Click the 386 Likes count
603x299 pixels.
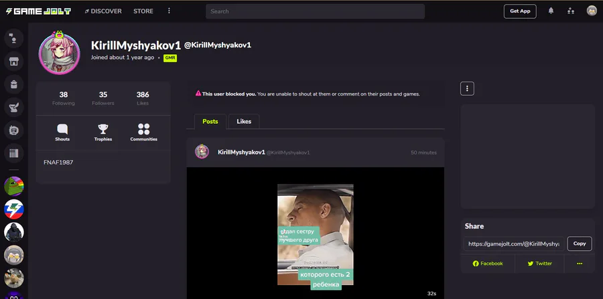pos(143,98)
